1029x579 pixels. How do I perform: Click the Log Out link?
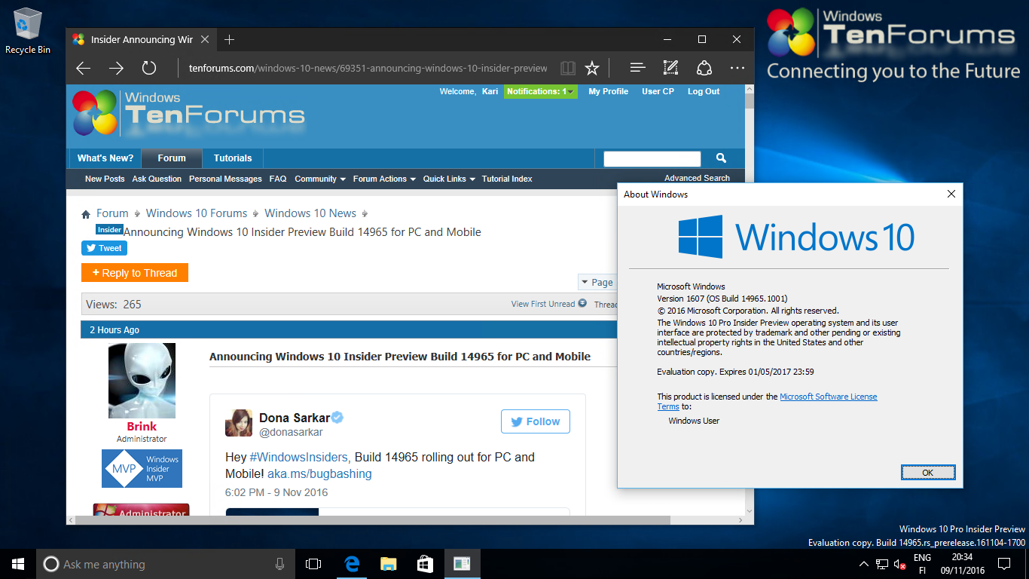[x=704, y=91]
